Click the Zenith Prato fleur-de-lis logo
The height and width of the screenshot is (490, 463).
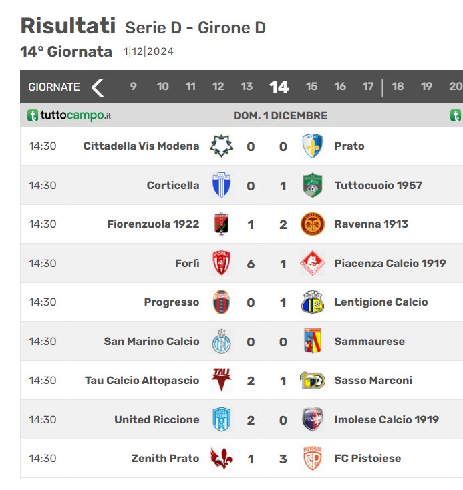click(x=222, y=459)
